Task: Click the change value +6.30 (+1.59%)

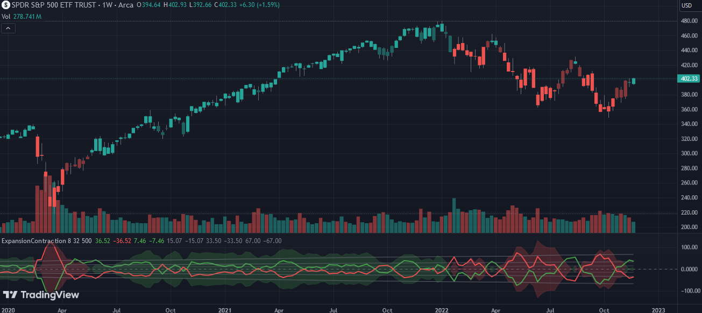Action: pyautogui.click(x=260, y=5)
